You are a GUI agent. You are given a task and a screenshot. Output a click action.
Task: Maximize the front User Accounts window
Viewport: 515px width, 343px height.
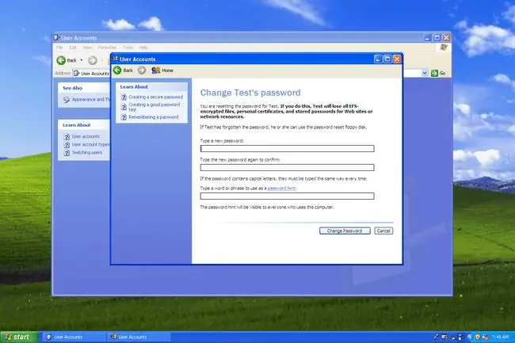point(387,59)
